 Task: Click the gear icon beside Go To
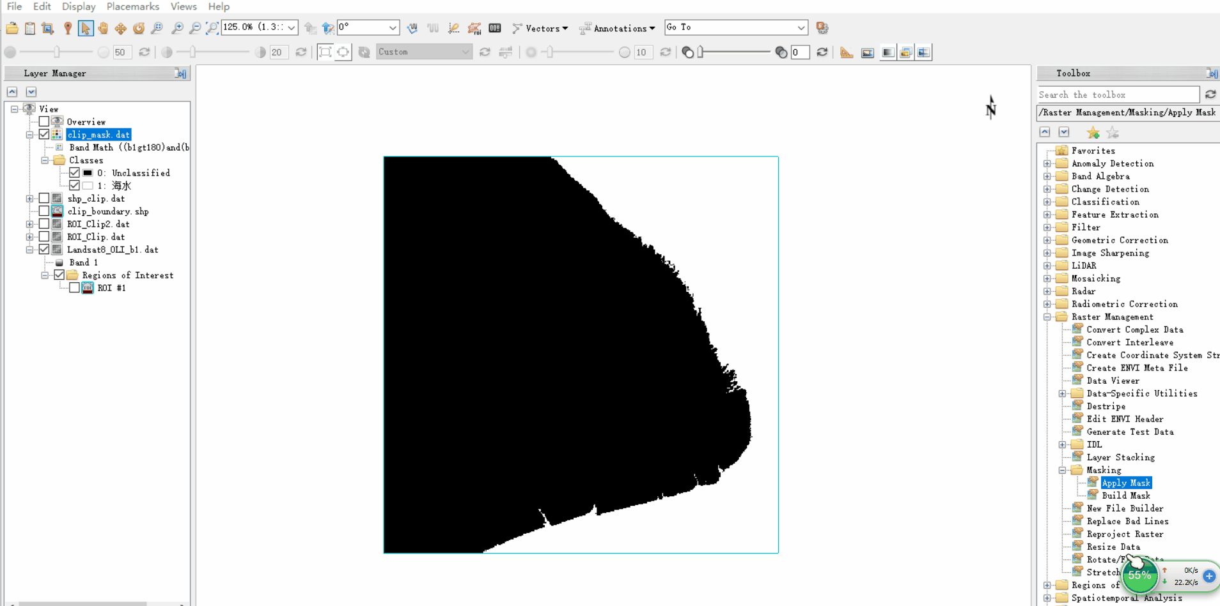[x=822, y=28]
